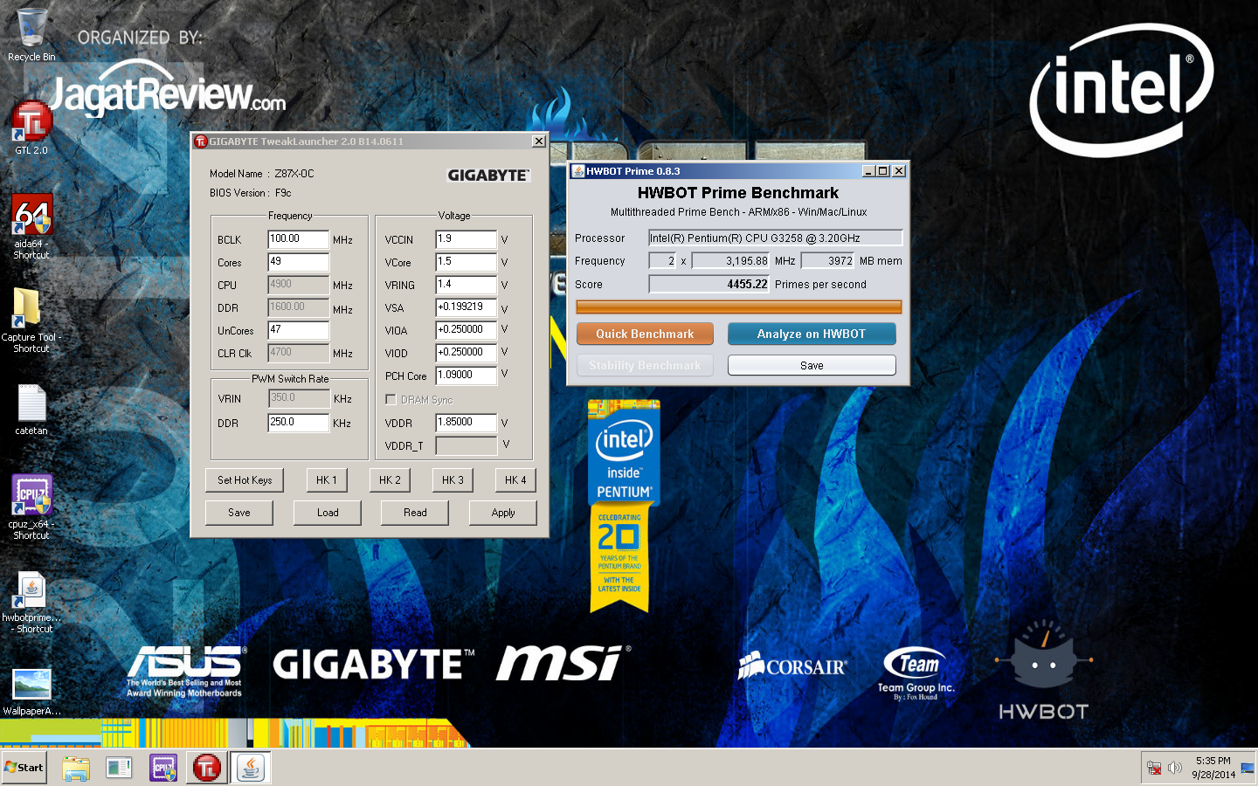
Task: Click the VSA voltage offset field
Action: pyautogui.click(x=466, y=307)
